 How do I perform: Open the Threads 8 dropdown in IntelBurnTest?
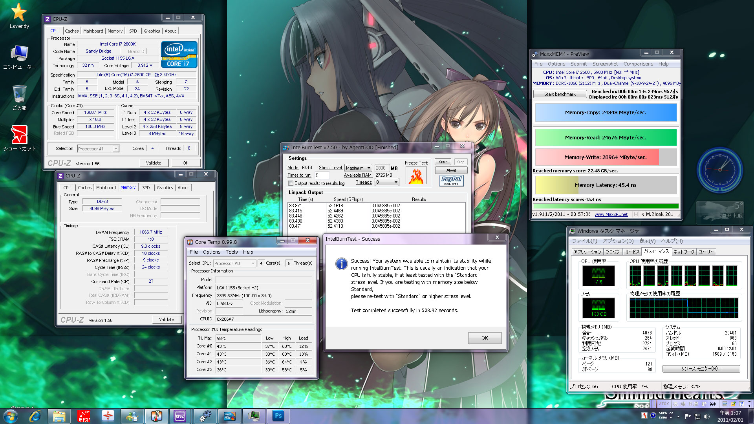pos(387,182)
